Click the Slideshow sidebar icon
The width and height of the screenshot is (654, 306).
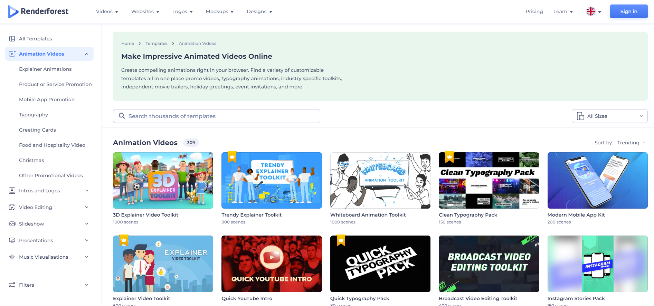[12, 224]
